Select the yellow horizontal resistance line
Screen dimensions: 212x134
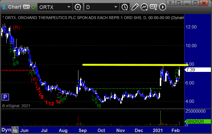tap(135, 65)
